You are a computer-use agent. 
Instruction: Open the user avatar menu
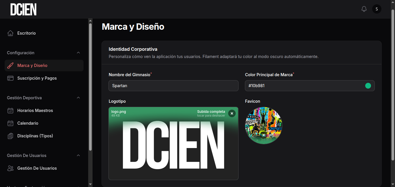pos(376,9)
